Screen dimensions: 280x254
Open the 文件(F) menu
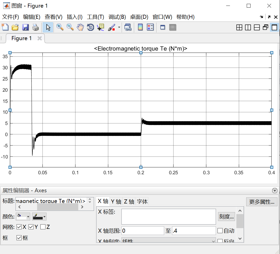click(10, 17)
